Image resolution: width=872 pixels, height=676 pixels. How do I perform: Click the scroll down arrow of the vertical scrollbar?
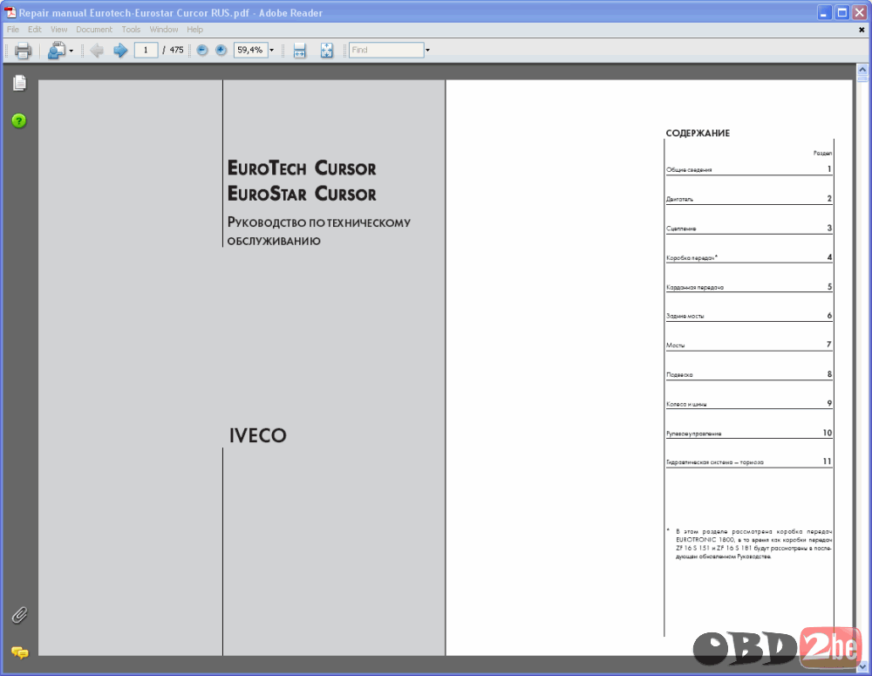(862, 666)
